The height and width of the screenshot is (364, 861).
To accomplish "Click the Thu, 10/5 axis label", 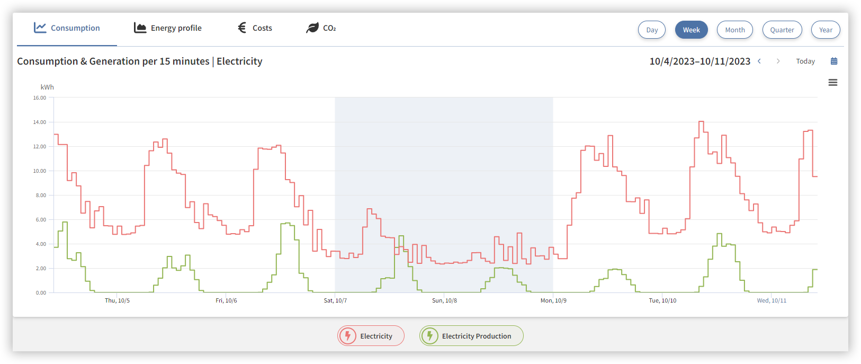I will [117, 300].
